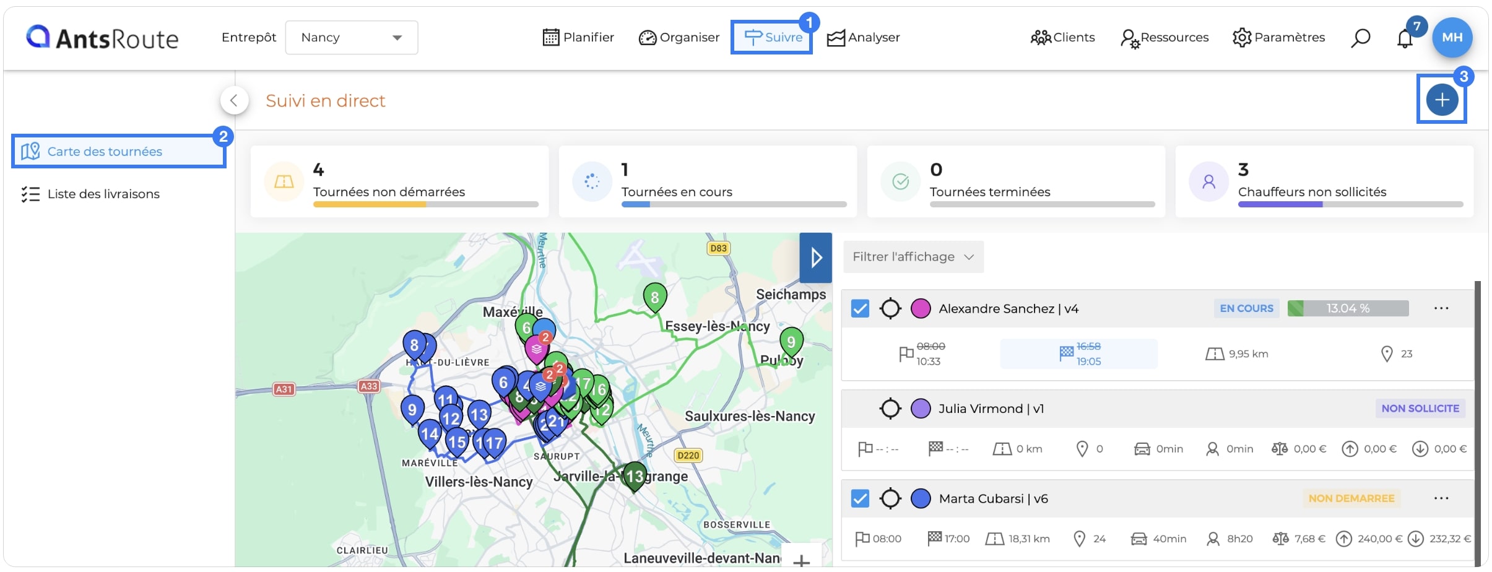
Task: Uncheck Marta Cubarsi route checkbox
Action: [860, 498]
